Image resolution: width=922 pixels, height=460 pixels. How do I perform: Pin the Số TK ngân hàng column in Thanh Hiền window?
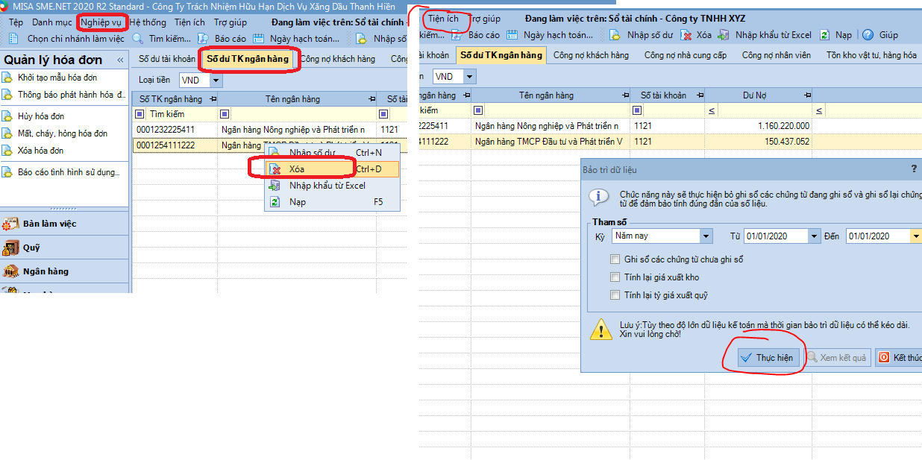pos(212,99)
